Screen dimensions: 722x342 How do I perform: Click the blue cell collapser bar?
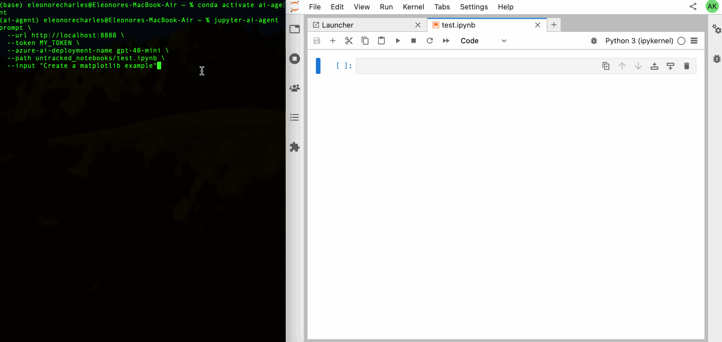[318, 66]
